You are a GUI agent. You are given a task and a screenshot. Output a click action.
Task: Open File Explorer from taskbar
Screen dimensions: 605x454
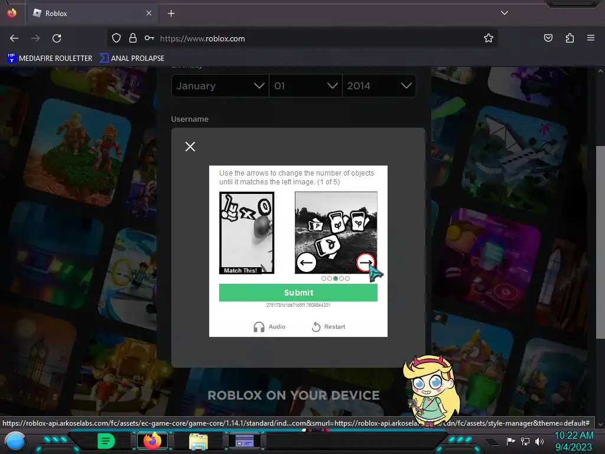pos(199,441)
